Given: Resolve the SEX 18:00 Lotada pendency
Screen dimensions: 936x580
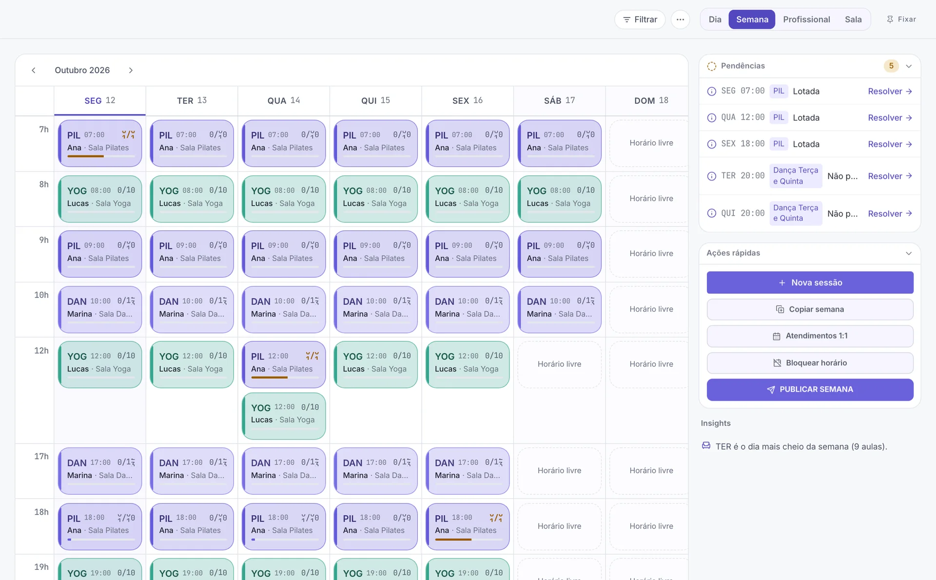Looking at the screenshot, I should [890, 144].
